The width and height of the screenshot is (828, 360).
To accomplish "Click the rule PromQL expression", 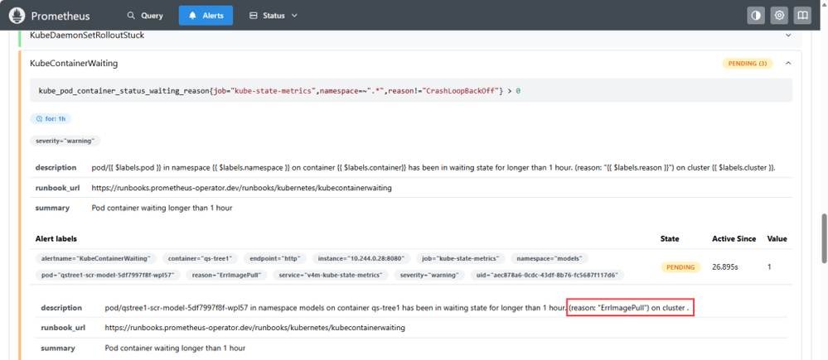I will [279, 91].
